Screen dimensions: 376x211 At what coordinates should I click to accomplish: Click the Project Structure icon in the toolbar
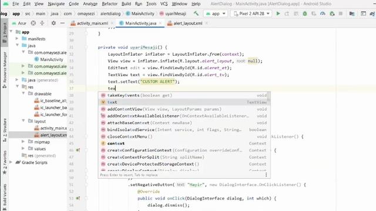[352, 13]
